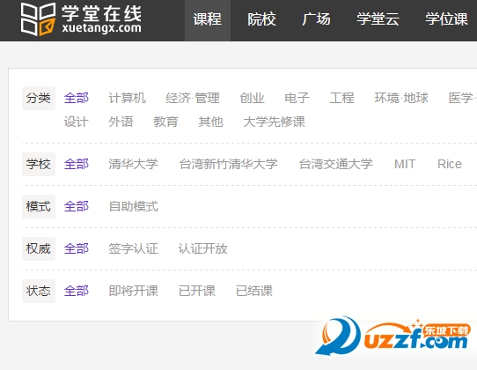Choose 自助模式 under the mode filter
The height and width of the screenshot is (370, 477).
pos(133,206)
